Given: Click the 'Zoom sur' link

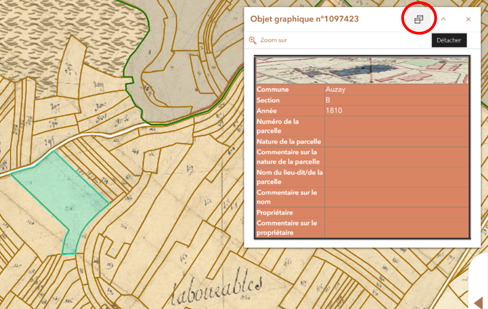Looking at the screenshot, I should (273, 40).
